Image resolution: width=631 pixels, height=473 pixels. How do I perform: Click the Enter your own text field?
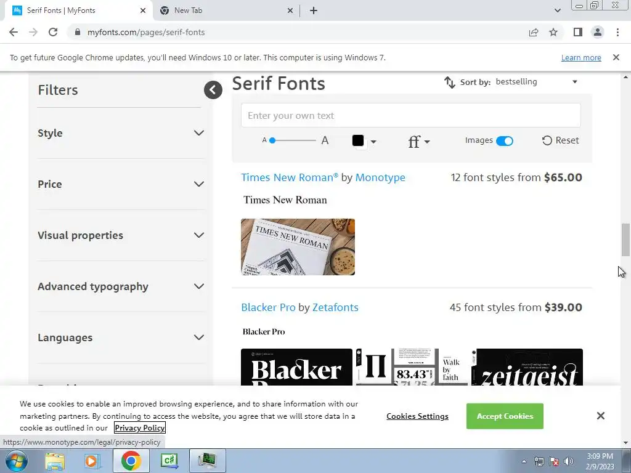[410, 115]
